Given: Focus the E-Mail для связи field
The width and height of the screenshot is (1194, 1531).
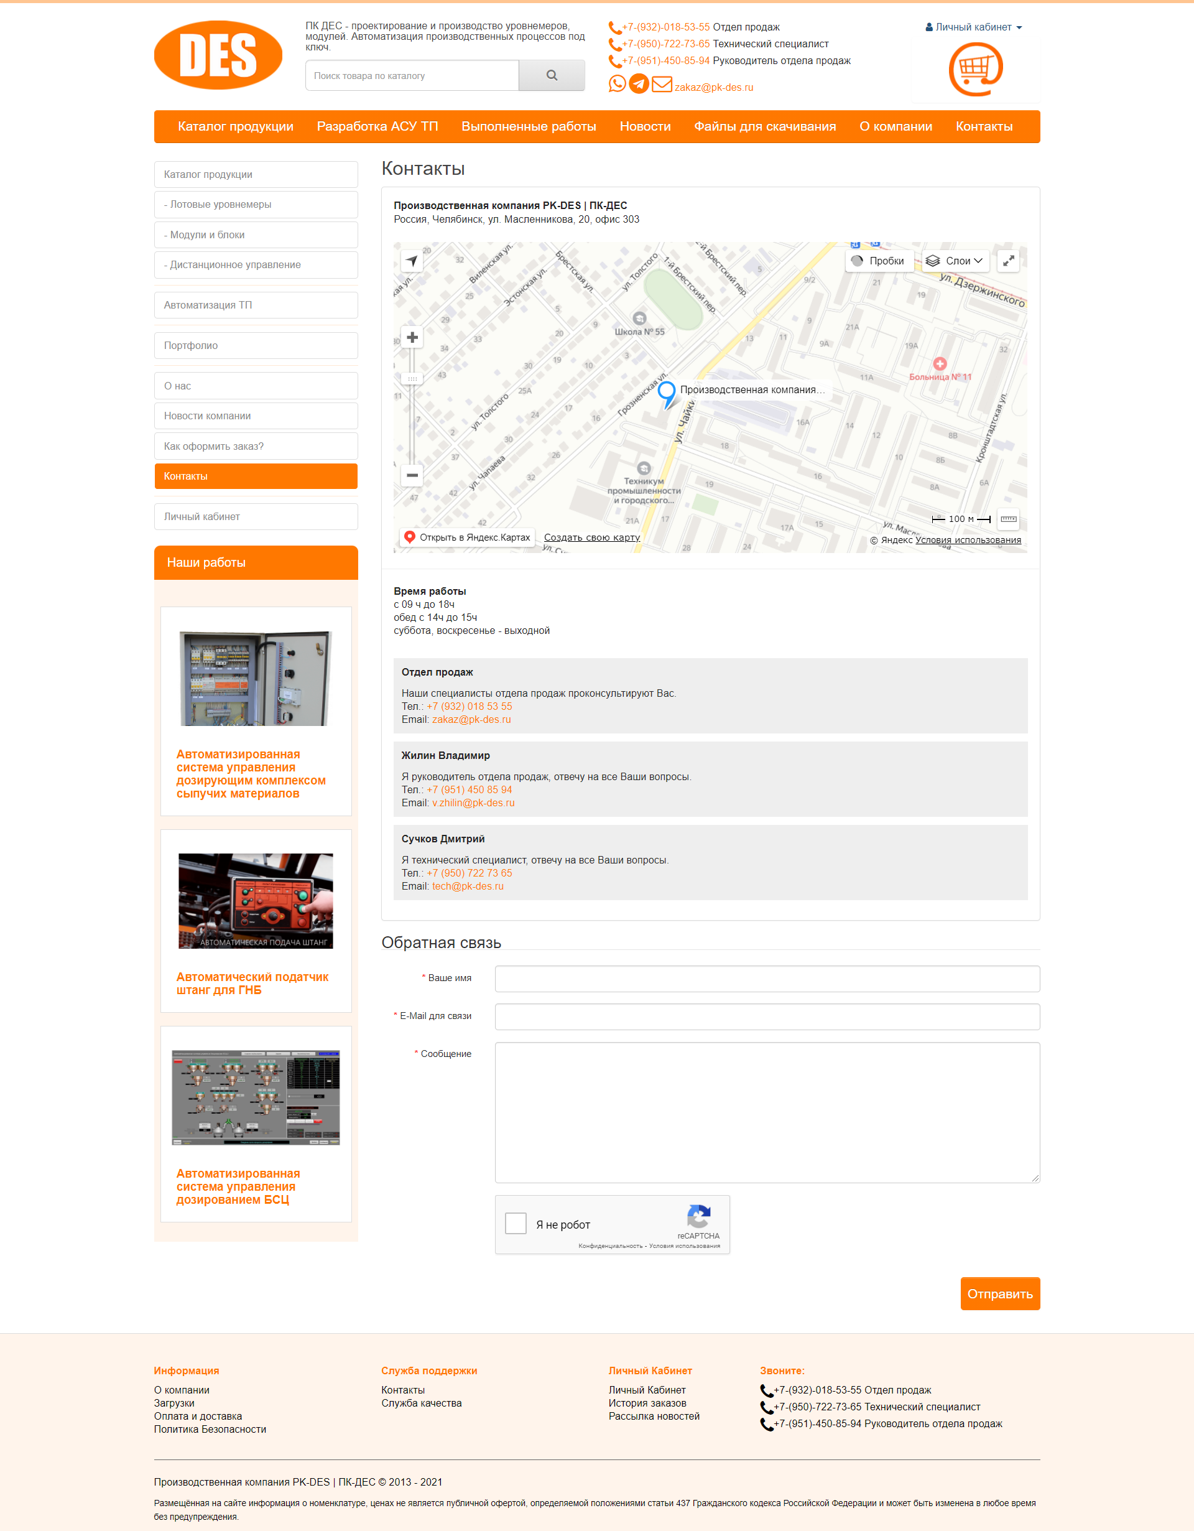Looking at the screenshot, I should (x=767, y=1017).
